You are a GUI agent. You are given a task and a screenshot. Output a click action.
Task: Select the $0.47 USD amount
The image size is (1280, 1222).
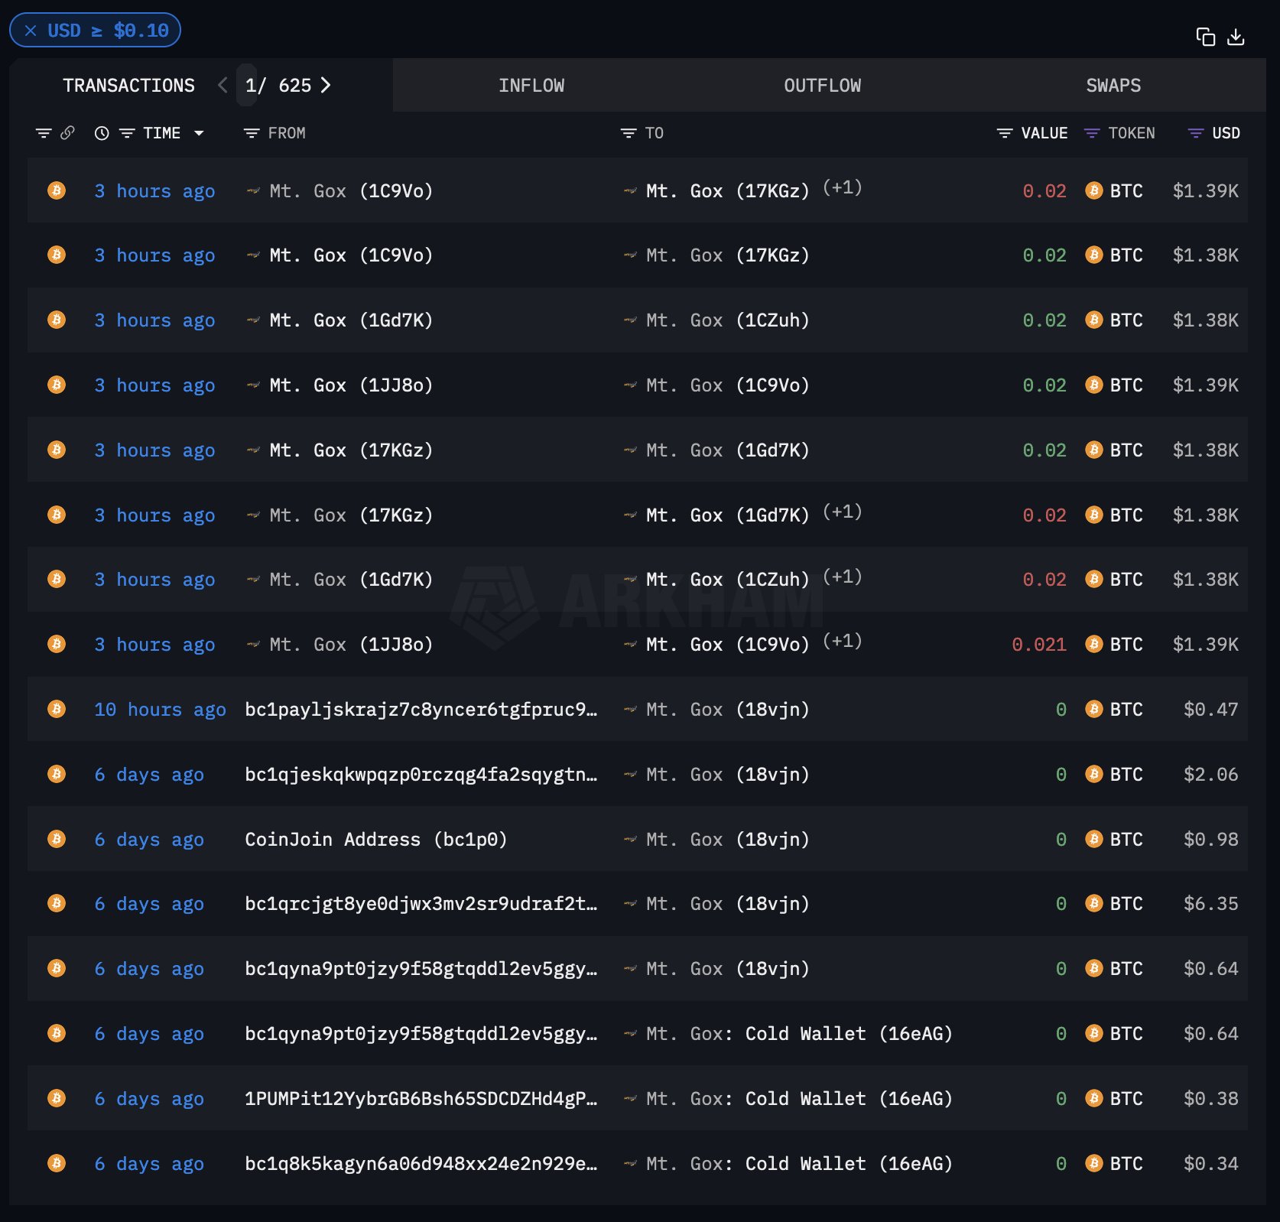click(x=1210, y=710)
